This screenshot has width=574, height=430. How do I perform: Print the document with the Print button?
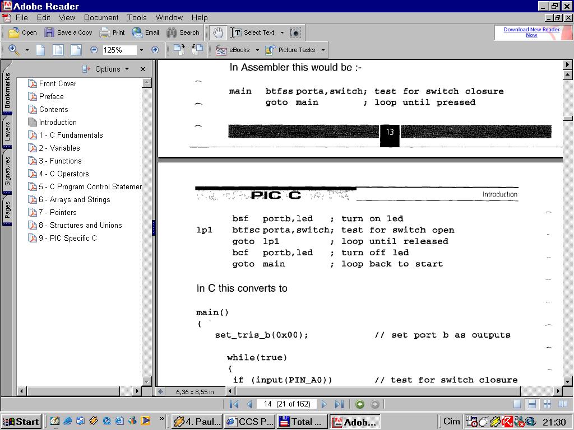112,32
